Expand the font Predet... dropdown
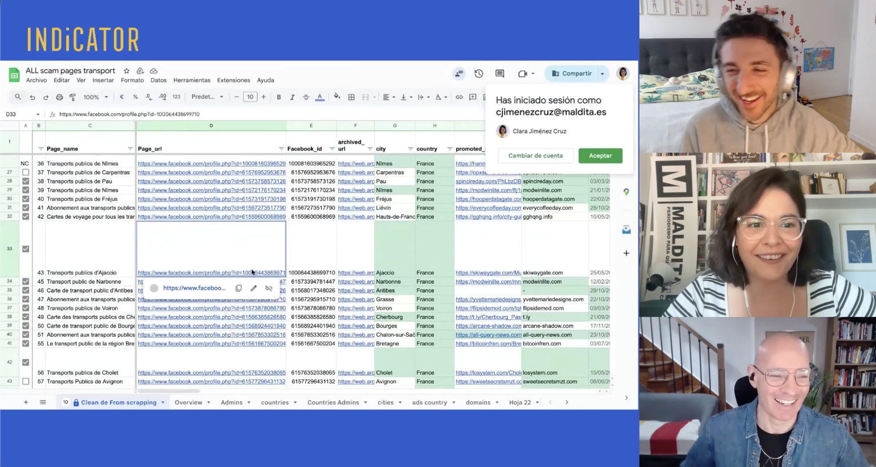Image resolution: width=876 pixels, height=467 pixels. click(x=207, y=97)
